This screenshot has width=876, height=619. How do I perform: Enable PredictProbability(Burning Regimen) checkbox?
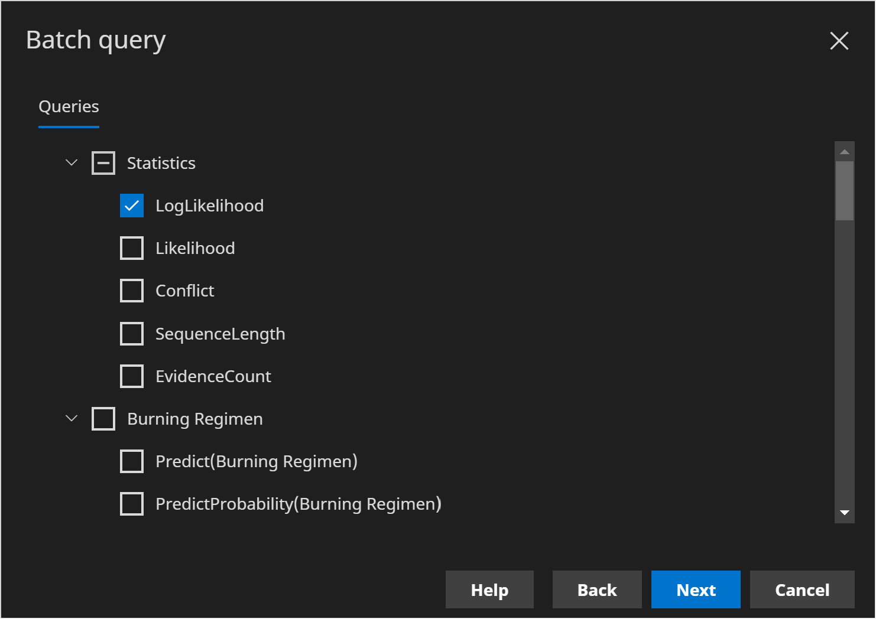(132, 504)
